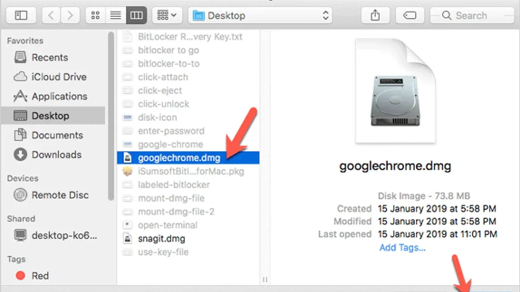Click the snagit.dmg file icon
This screenshot has width=520, height=292.
(x=127, y=238)
